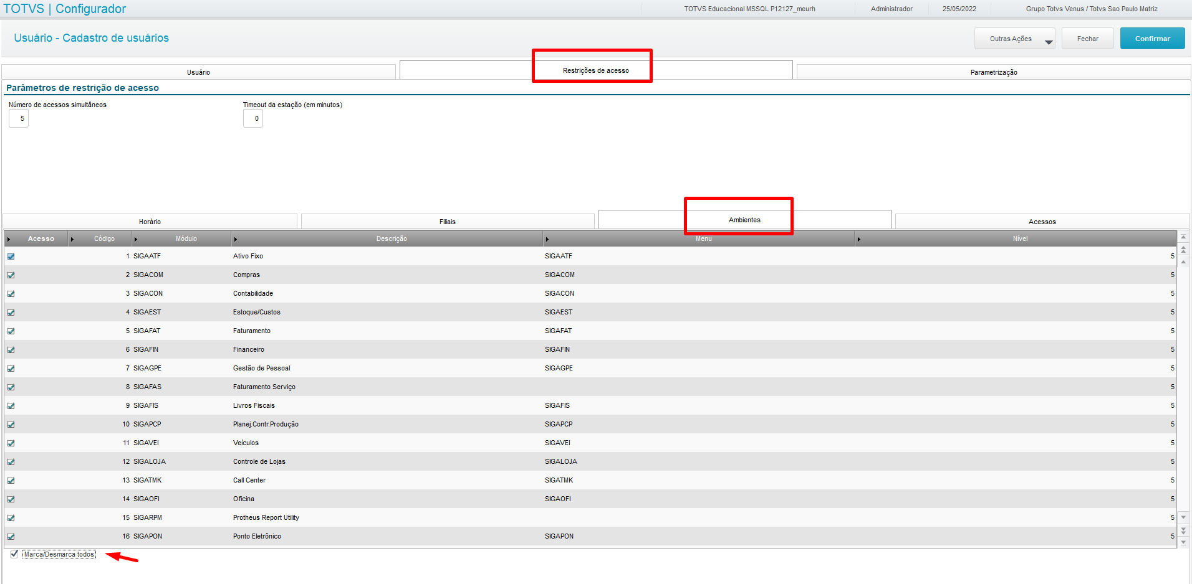The height and width of the screenshot is (584, 1192).
Task: Uncheck access for SIGACOM Compras
Action: [11, 275]
